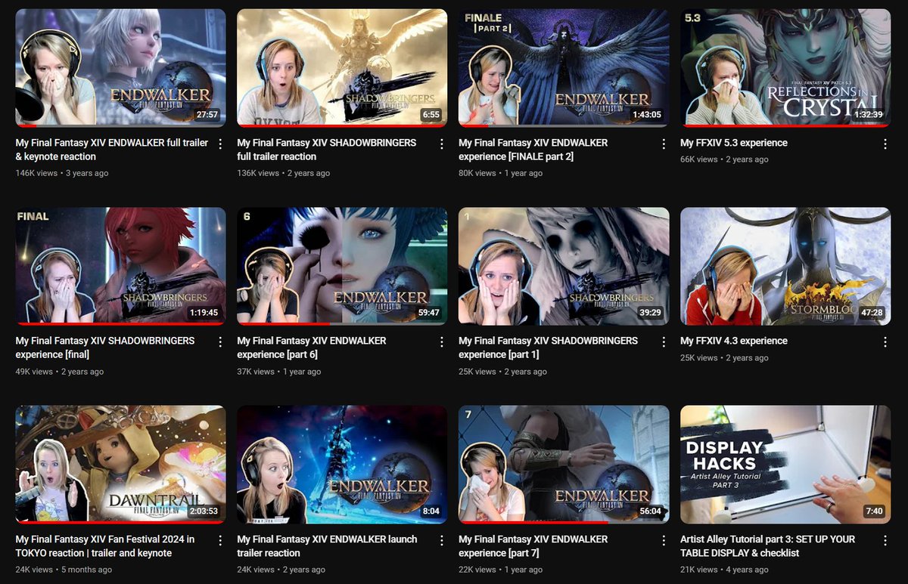The image size is (908, 584).
Task: Open title My FFXIV 5.3 experience
Action: pyautogui.click(x=734, y=143)
